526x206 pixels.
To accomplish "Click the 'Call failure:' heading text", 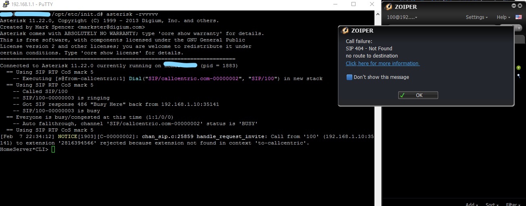I will (x=359, y=41).
